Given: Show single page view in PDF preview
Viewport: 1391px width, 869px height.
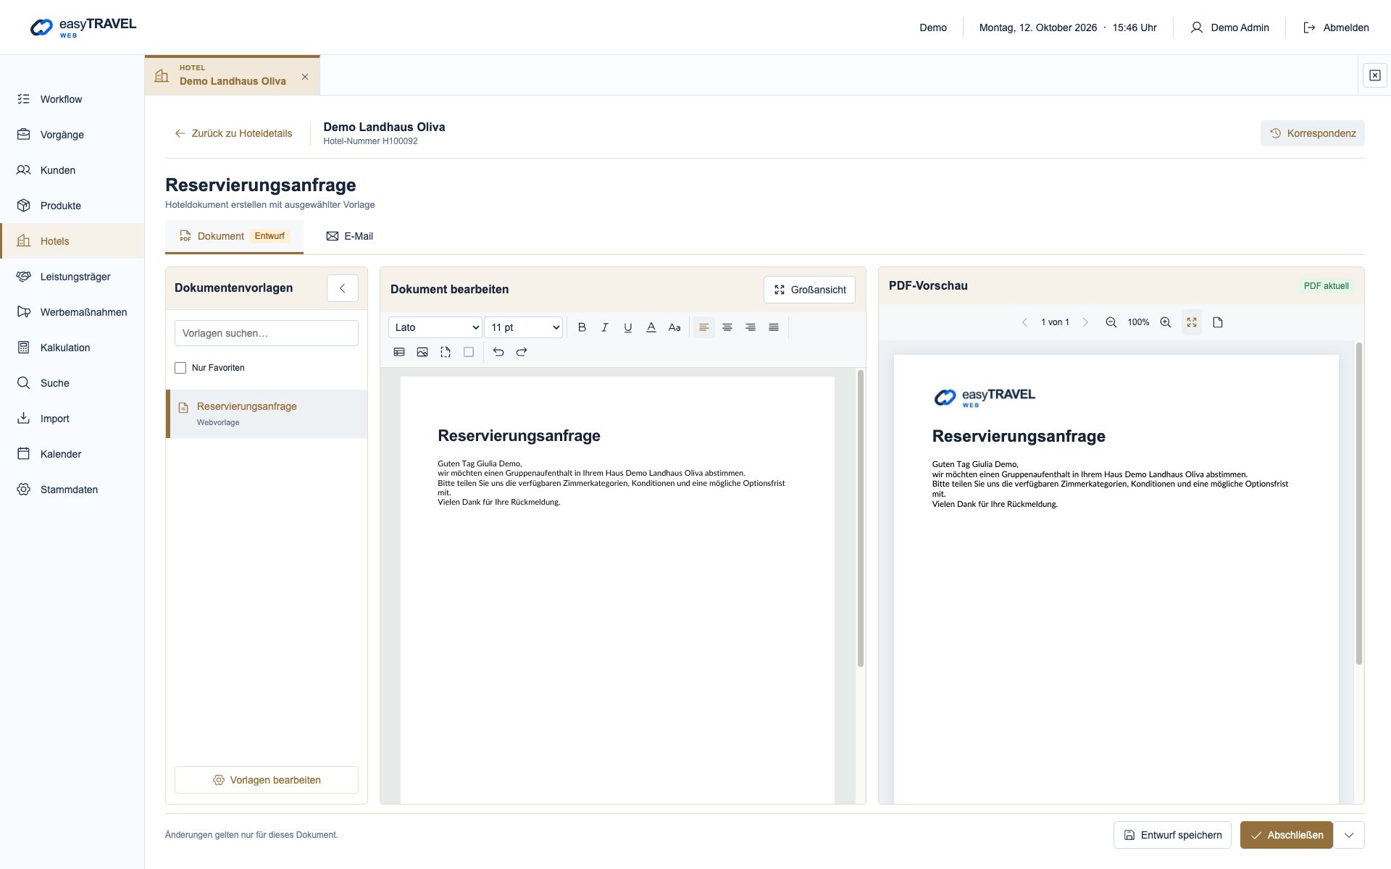Looking at the screenshot, I should point(1218,322).
